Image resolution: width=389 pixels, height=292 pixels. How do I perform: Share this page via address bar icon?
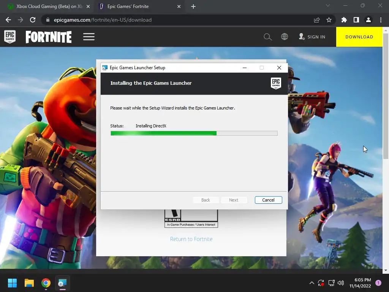point(316,20)
